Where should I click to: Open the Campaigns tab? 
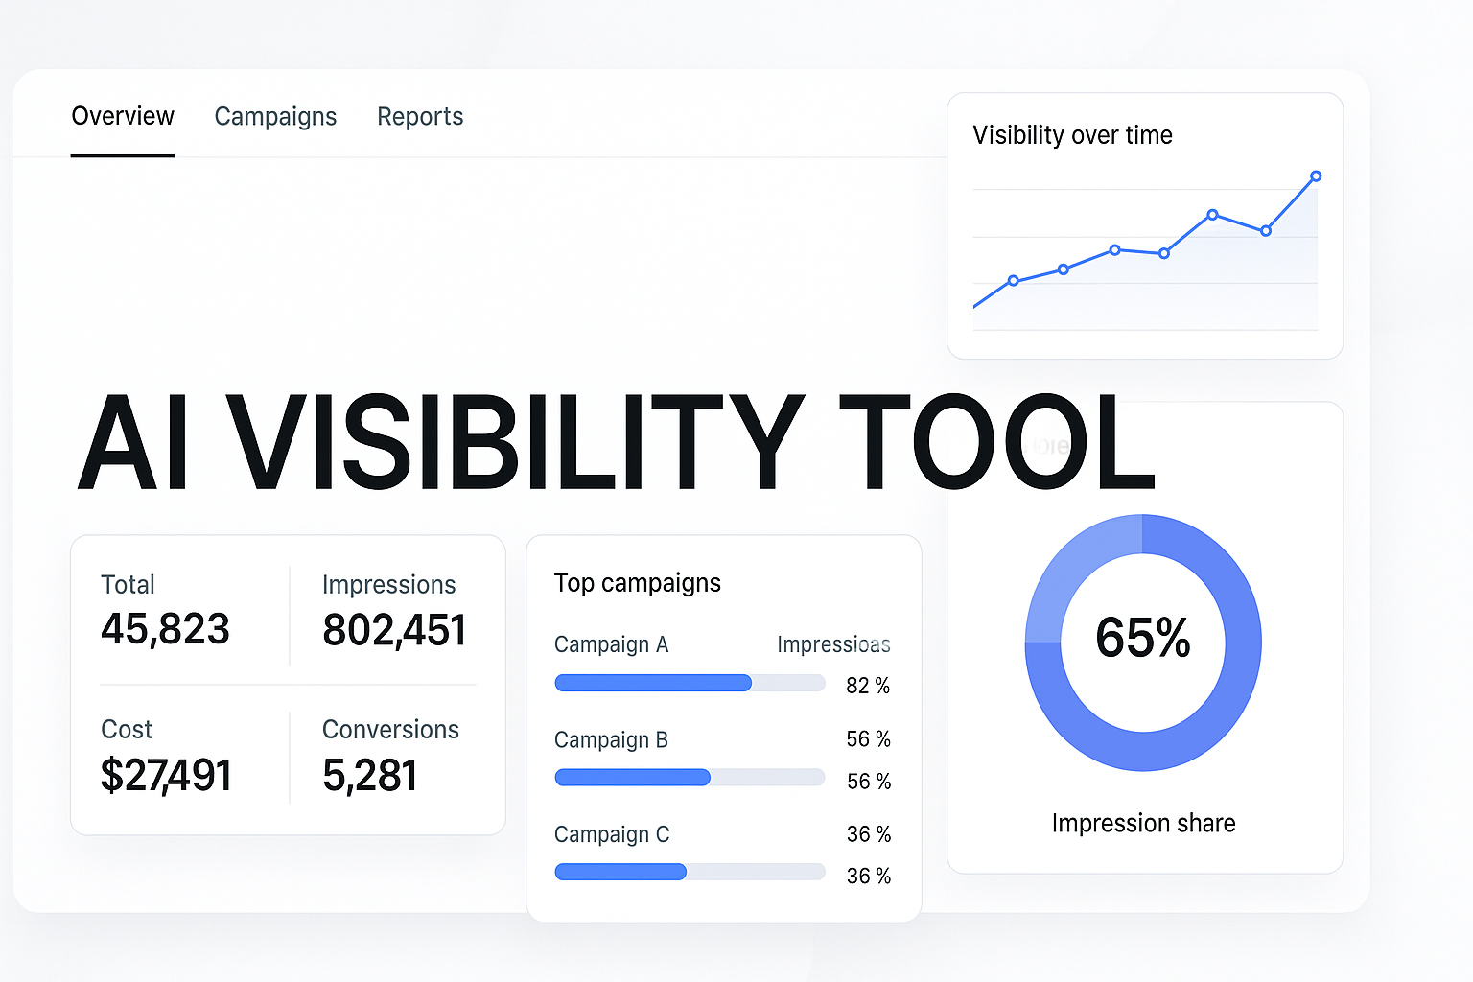pos(275,117)
